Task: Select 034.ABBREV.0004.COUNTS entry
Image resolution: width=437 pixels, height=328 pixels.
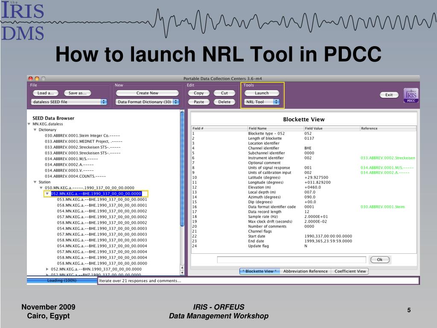Action: [x=75, y=176]
